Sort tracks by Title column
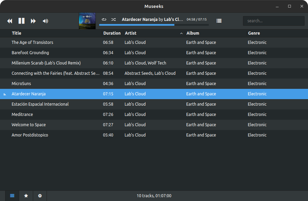 coord(16,33)
